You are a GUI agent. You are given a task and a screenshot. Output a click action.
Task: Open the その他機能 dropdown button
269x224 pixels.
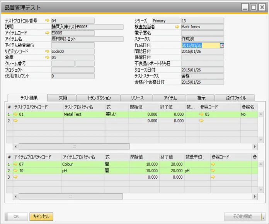point(245,216)
